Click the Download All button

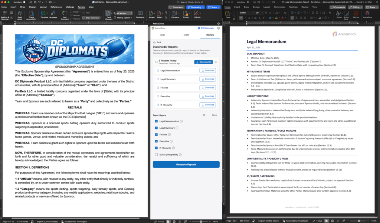pyautogui.click(x=204, y=62)
